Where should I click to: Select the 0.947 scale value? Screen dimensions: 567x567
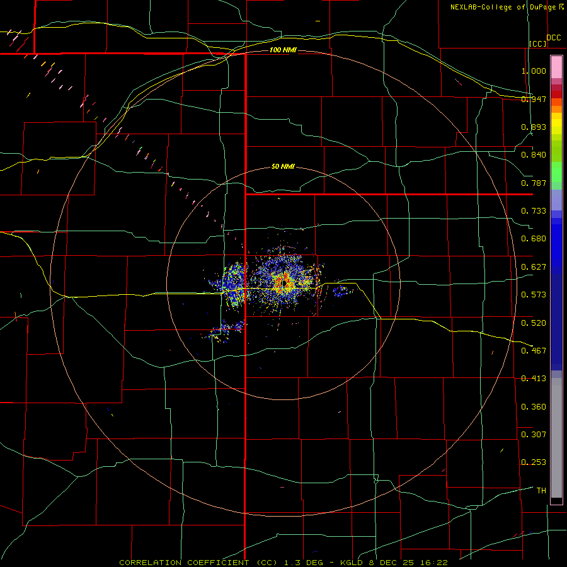click(x=534, y=99)
